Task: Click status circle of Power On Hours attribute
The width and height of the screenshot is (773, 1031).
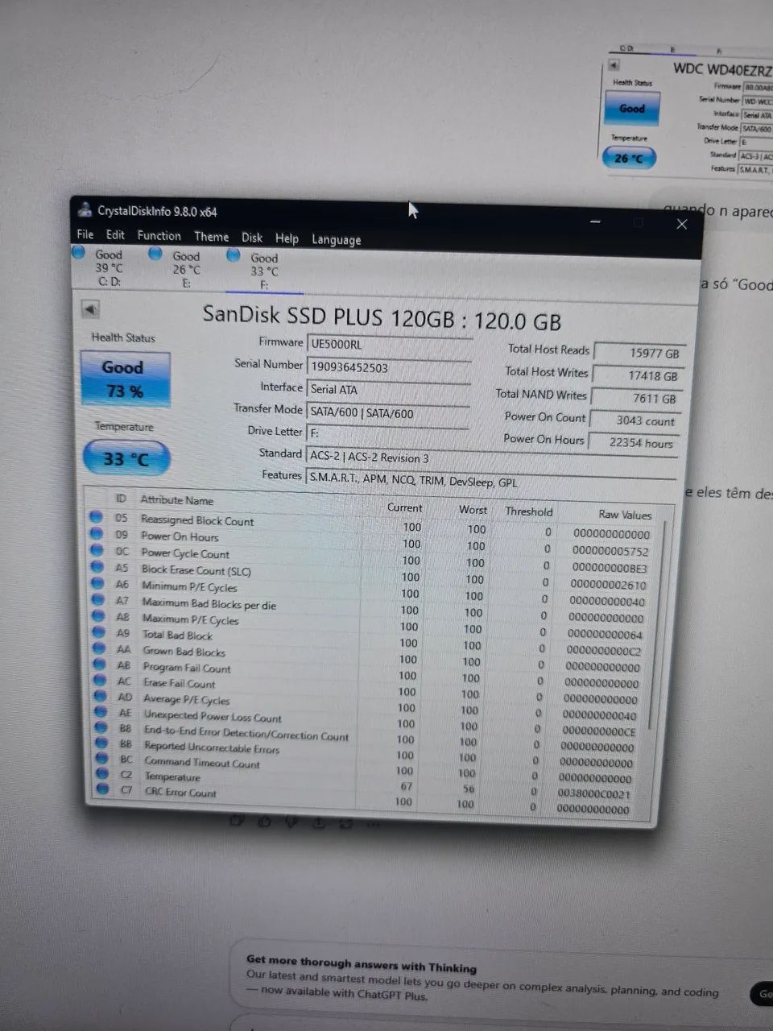Action: (x=97, y=534)
